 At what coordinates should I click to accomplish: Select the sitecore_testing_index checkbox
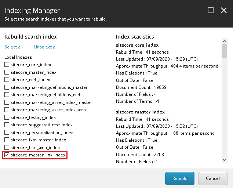point(7,117)
